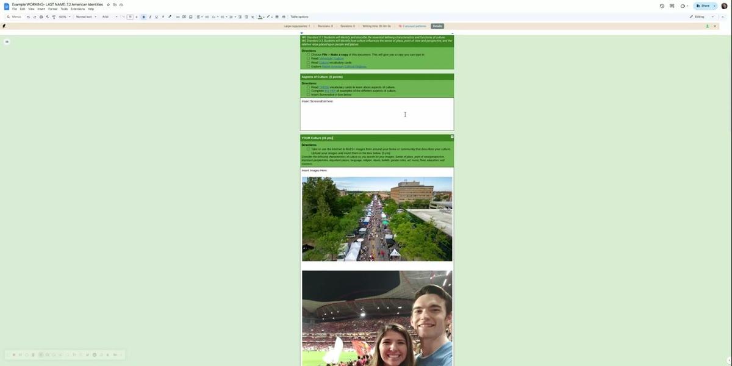Start a video call via Meet
Viewport: 732px width, 366px height.
tap(684, 6)
